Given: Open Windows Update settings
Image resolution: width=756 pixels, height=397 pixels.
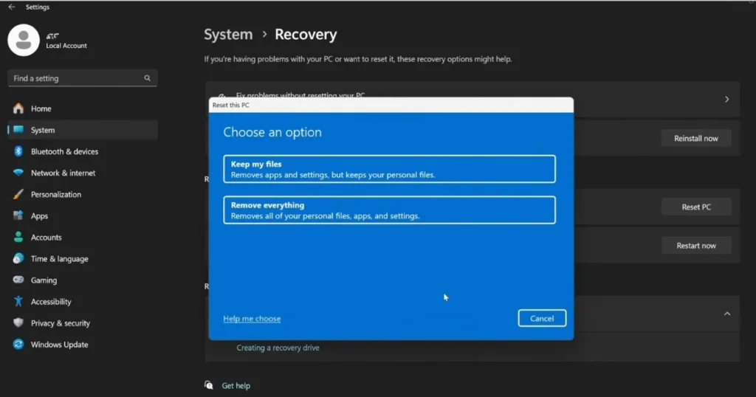Looking at the screenshot, I should (83, 344).
